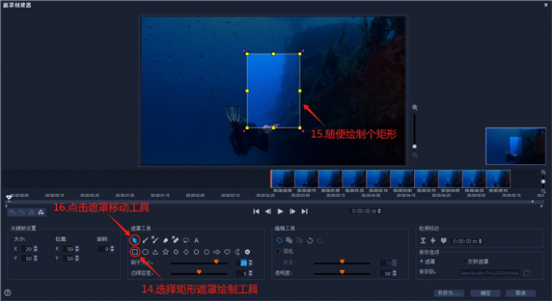Adjust the rotation value stepper
The width and height of the screenshot is (552, 301).
[x=112, y=249]
